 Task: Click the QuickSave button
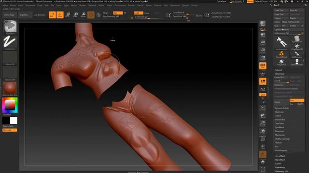[221, 1]
